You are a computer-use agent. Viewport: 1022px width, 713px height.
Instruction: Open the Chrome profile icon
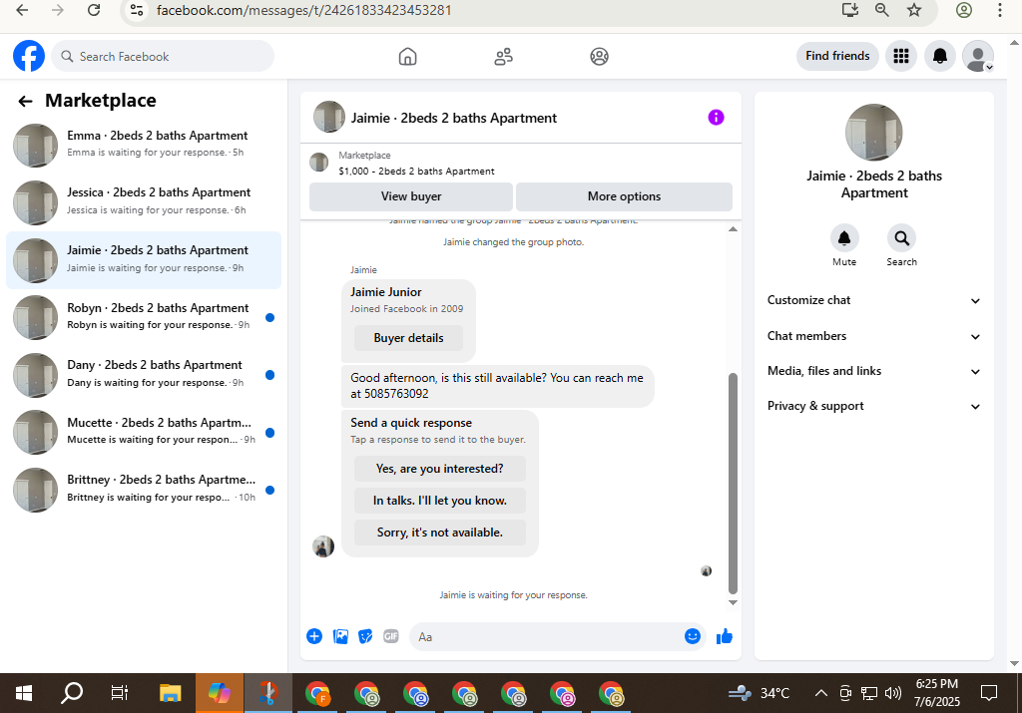click(964, 10)
